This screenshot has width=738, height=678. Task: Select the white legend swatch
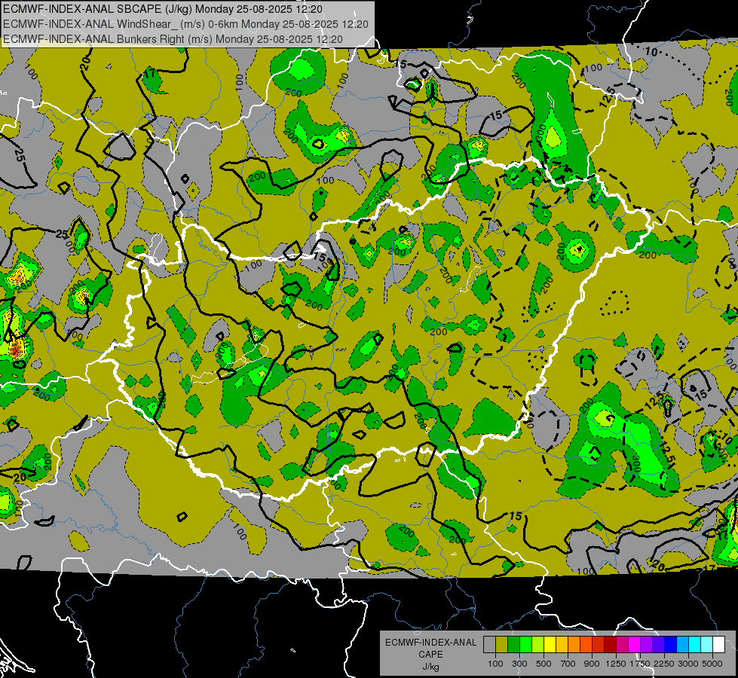tap(718, 644)
